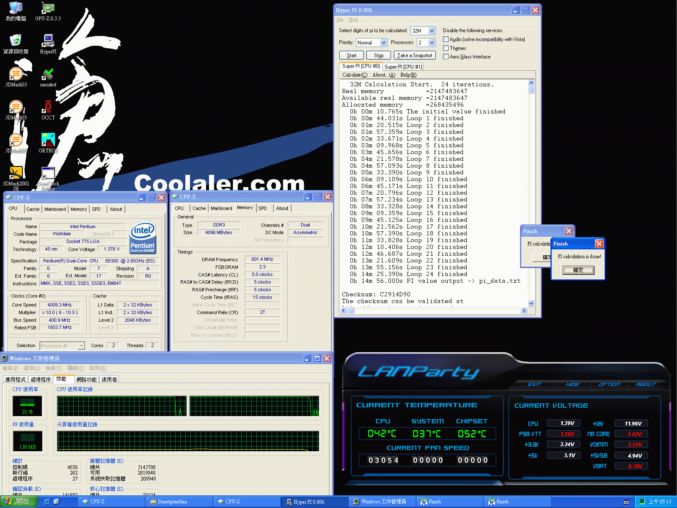Launch the 3DMark2001 SE desktop shortcut
Screen dimensions: 677x508
[16, 178]
